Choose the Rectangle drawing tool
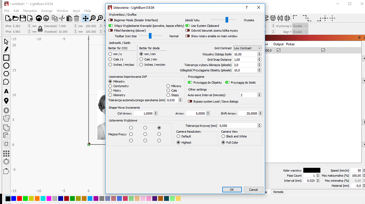Screen dimensions: 365x204 pos(6,58)
